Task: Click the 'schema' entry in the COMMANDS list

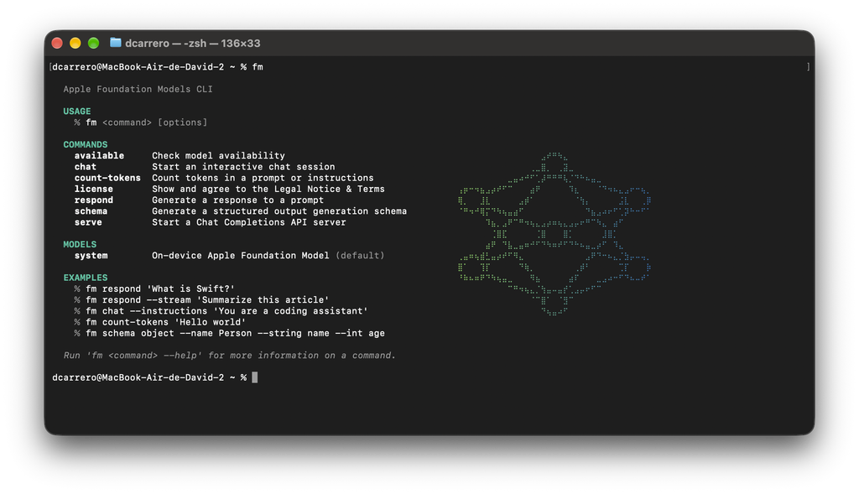Action: pyautogui.click(x=91, y=211)
